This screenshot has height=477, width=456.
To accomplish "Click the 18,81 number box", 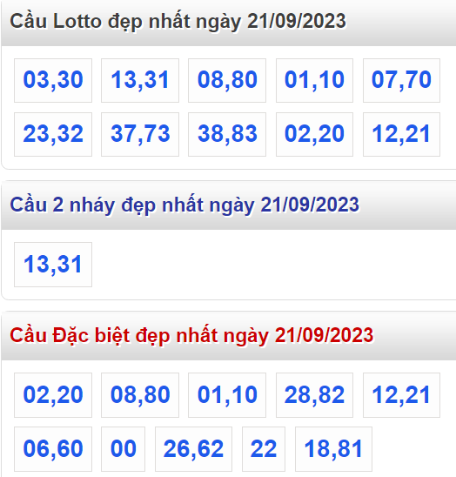I will (333, 448).
